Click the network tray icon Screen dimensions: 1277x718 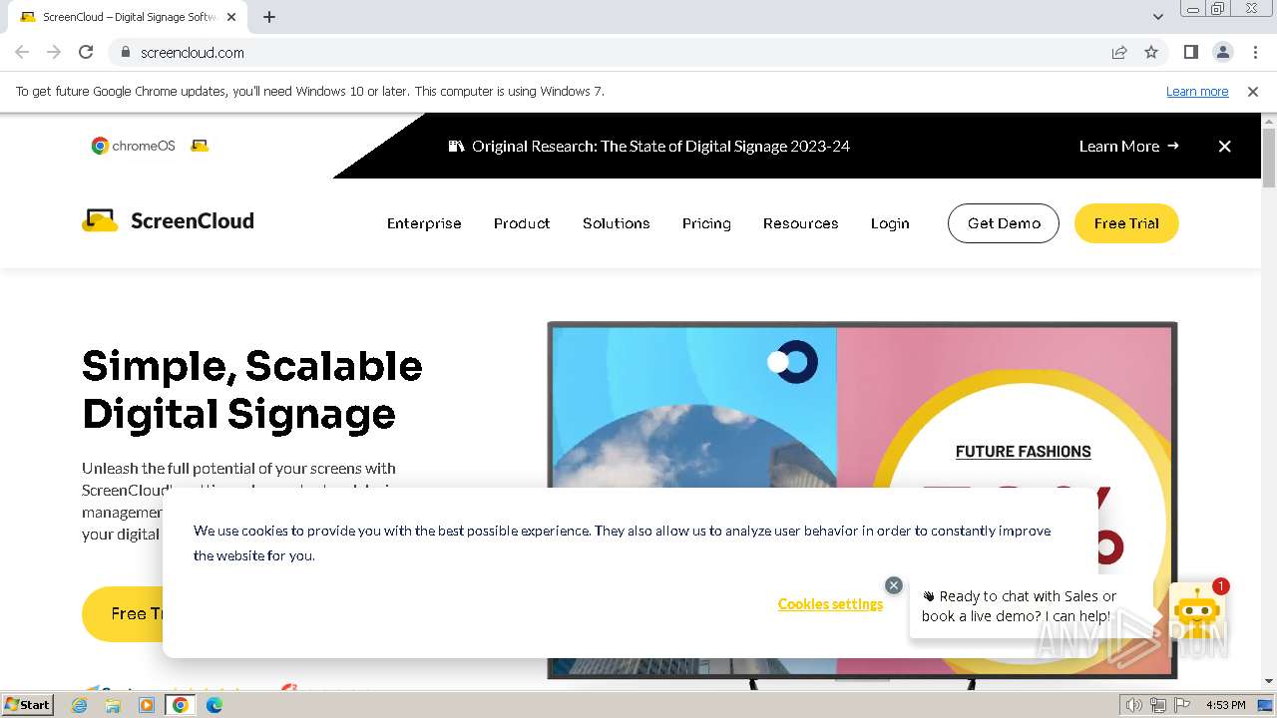tap(1157, 705)
